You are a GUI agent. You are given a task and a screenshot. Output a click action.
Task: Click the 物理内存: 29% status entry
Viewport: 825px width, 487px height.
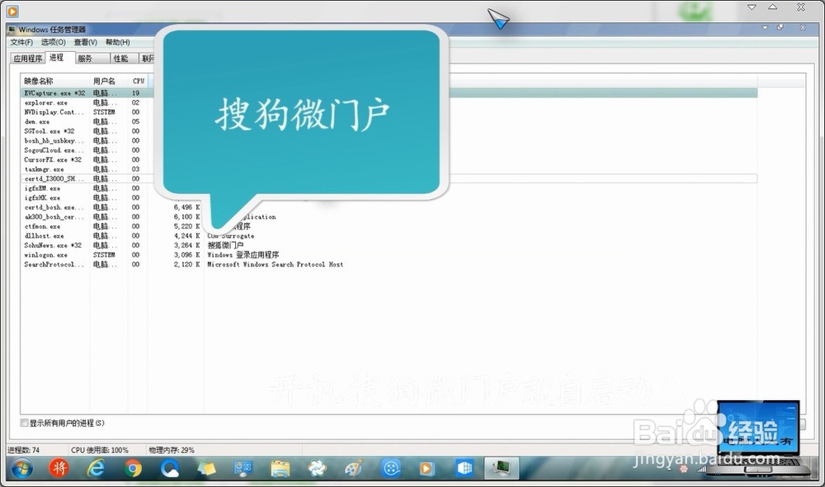tap(172, 450)
